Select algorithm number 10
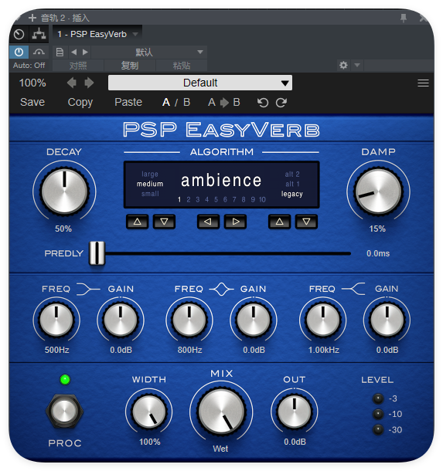The height and width of the screenshot is (471, 443). tap(262, 200)
